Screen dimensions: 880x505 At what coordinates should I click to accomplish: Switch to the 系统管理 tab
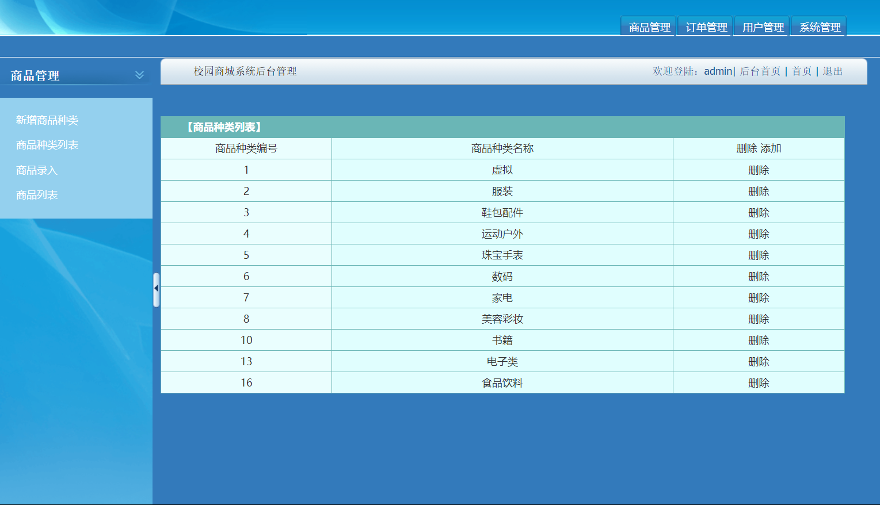tap(820, 27)
